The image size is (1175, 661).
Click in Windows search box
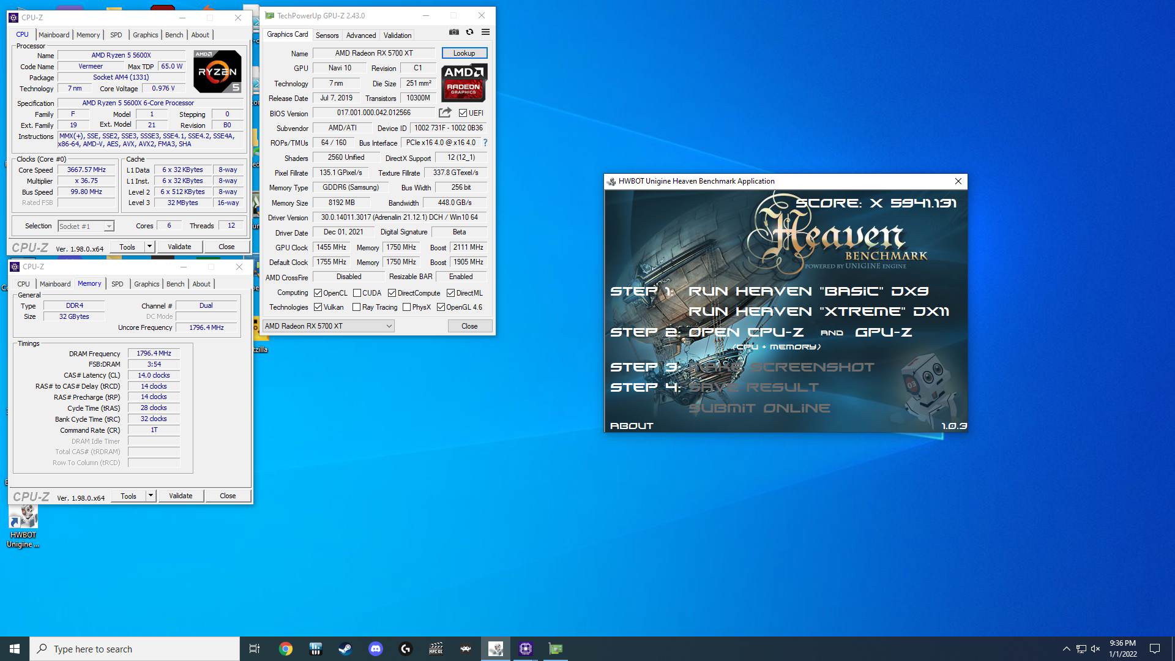coord(135,649)
